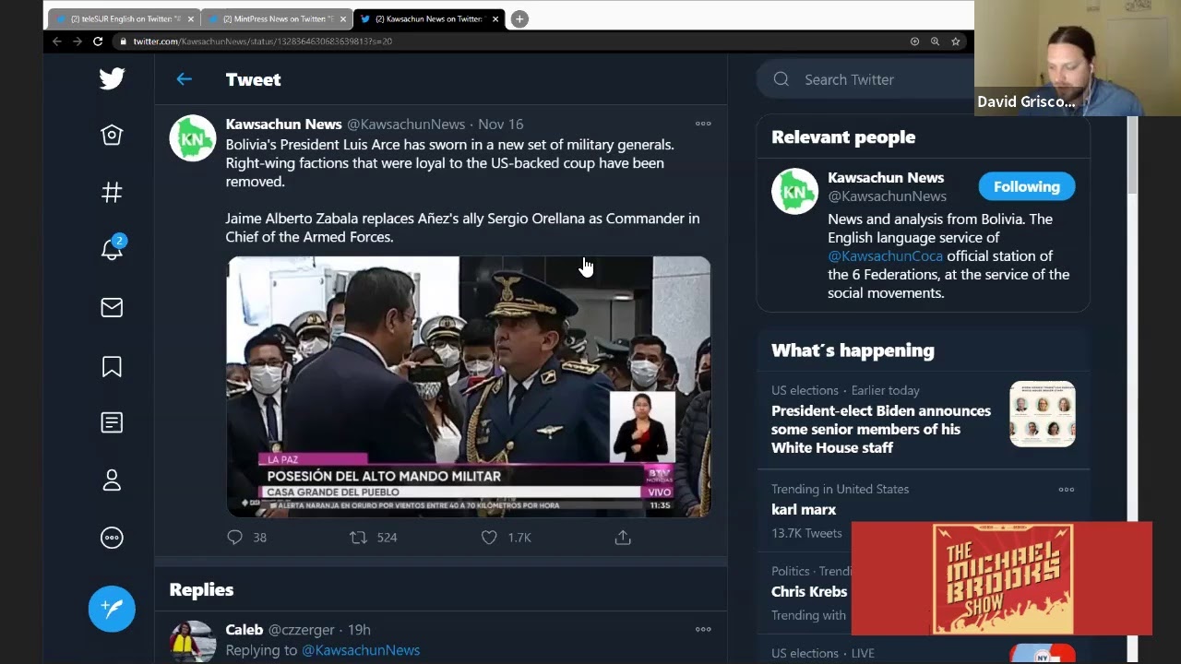Switch to the MintPress News browser tab
The width and height of the screenshot is (1181, 664).
coord(278,19)
